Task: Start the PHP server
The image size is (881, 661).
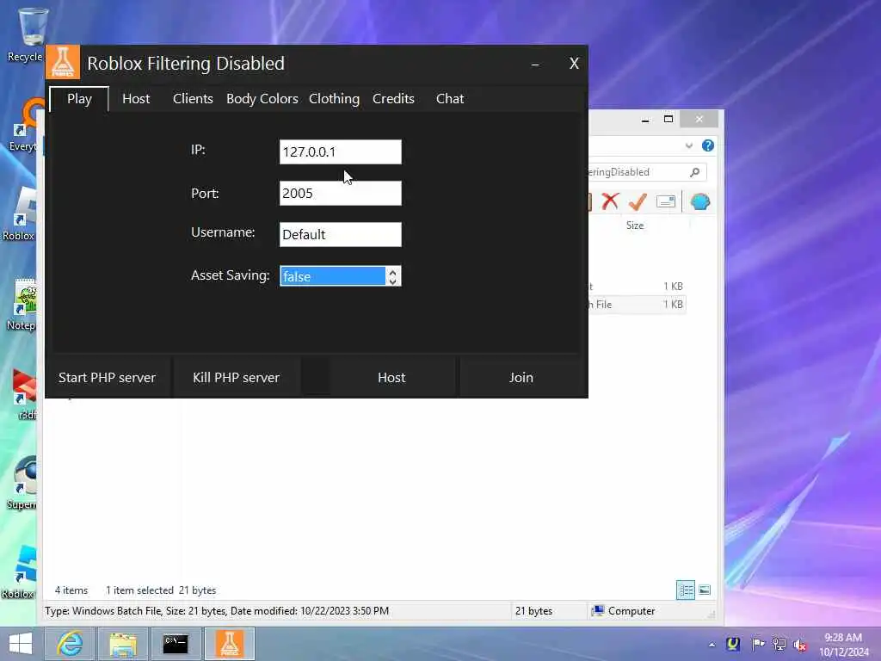Action: coord(107,378)
